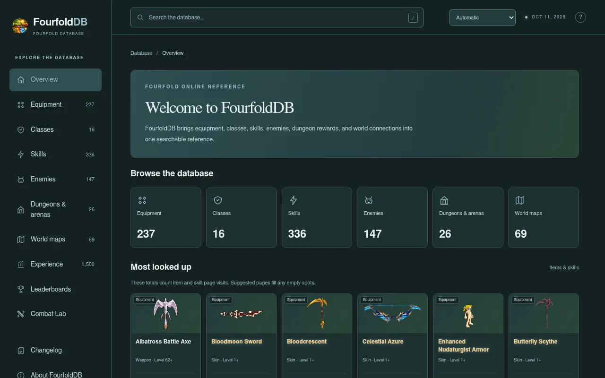
Task: Open the Celestial Azure title link
Action: [383, 342]
